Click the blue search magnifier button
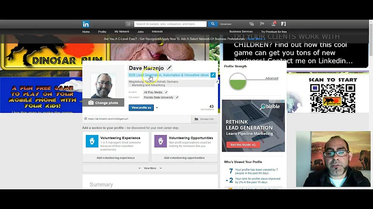 tap(213, 24)
